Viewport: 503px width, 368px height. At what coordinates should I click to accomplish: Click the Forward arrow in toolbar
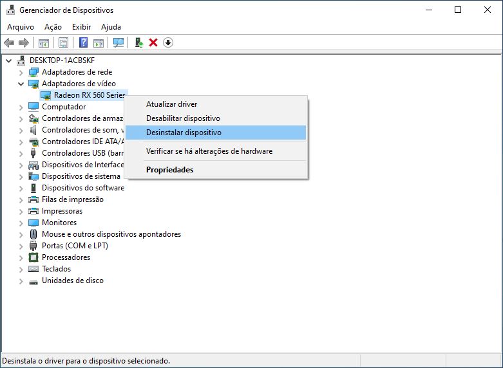click(x=24, y=42)
